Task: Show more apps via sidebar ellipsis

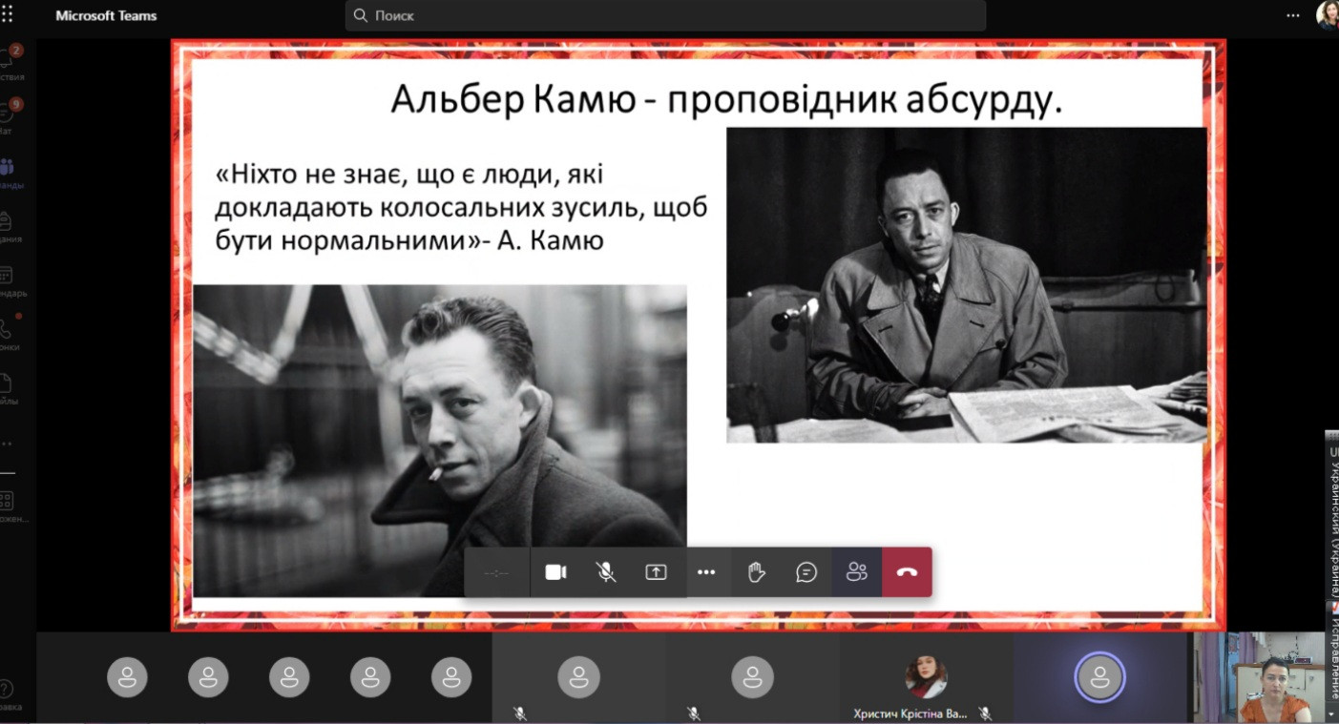Action: point(8,444)
